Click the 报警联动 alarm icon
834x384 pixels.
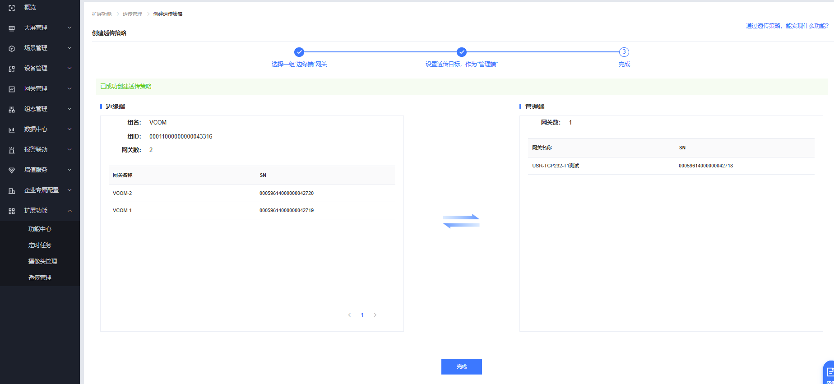(x=12, y=150)
